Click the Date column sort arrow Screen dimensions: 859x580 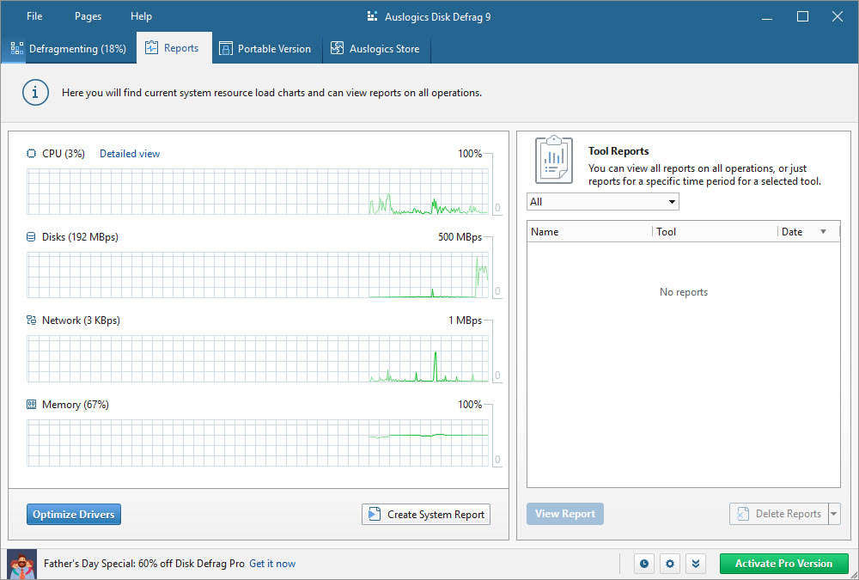coord(823,232)
